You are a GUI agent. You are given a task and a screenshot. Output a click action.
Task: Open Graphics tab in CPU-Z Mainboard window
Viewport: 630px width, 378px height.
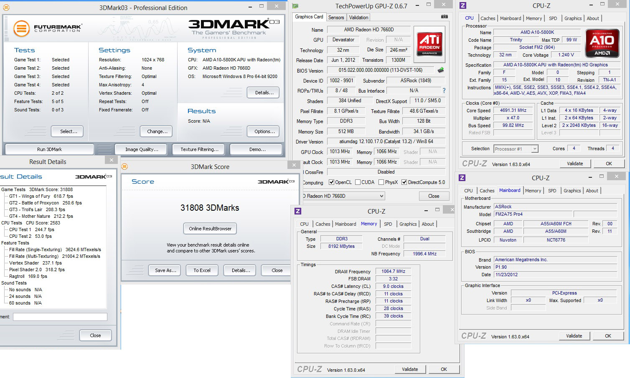pyautogui.click(x=572, y=191)
